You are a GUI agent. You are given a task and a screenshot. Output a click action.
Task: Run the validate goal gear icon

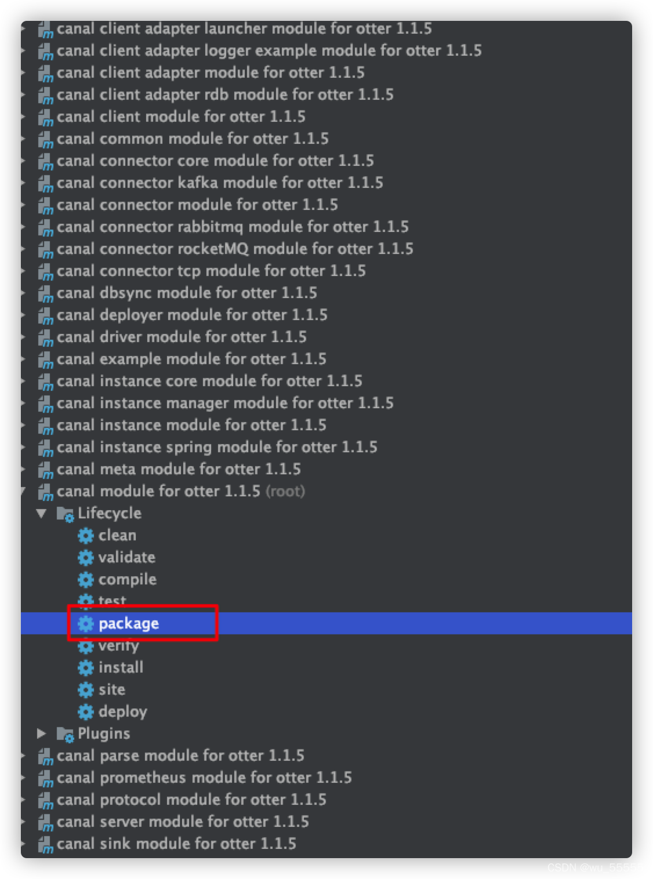tap(85, 557)
